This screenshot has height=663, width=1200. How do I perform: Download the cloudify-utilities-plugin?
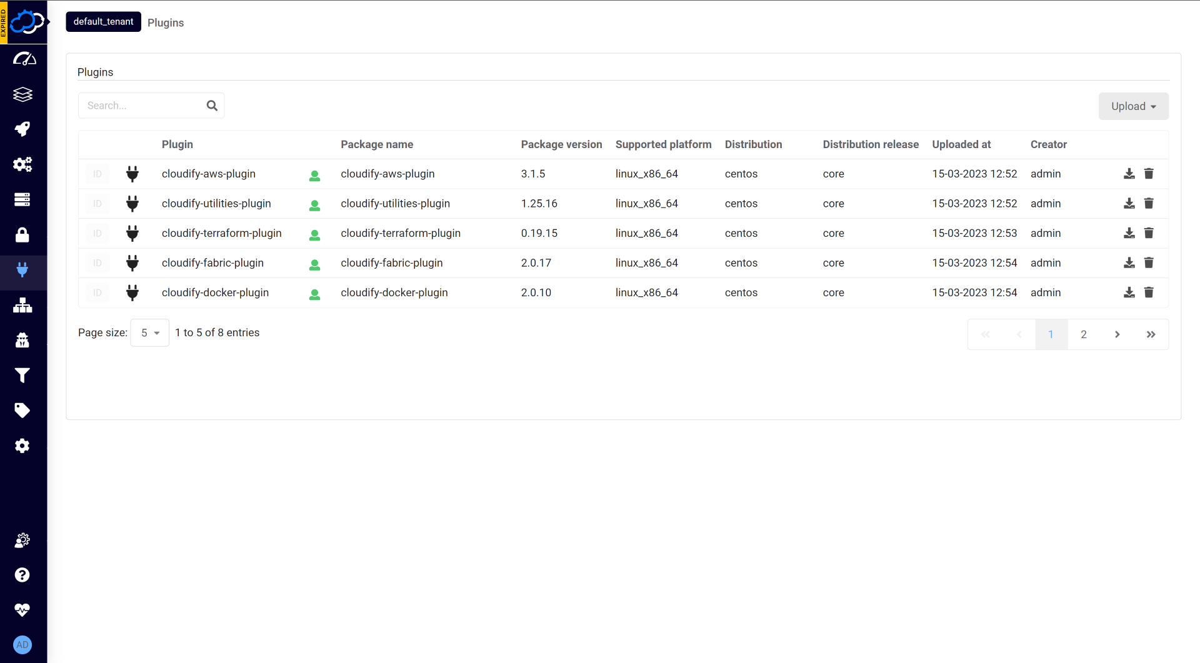(1129, 203)
